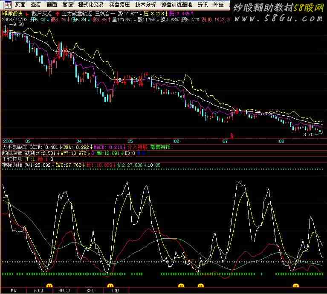Viewport: 327px width, 294px height.
Task: Click the 大小盘MACD indicator title
Action: 15,147
